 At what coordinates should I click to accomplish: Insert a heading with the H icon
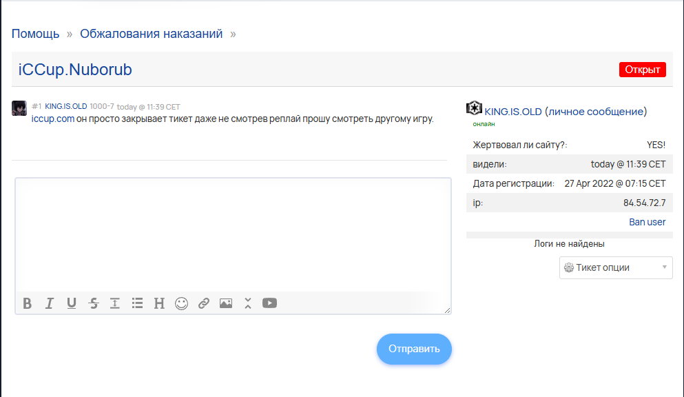[x=159, y=303]
